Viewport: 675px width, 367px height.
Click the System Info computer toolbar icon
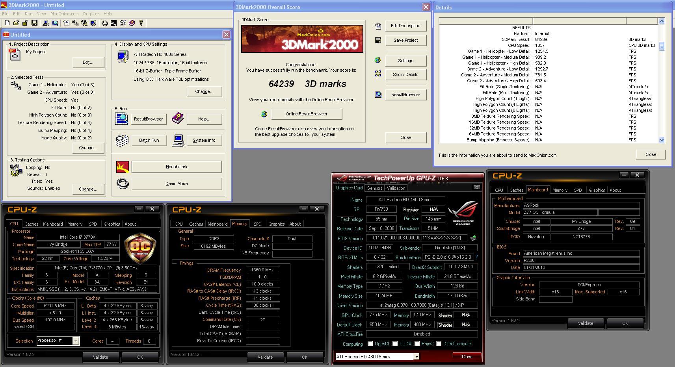[46, 23]
